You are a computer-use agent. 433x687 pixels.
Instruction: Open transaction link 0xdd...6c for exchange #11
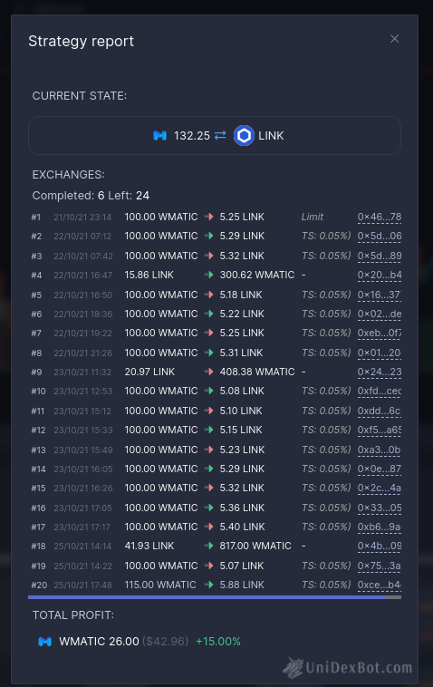[x=380, y=411]
